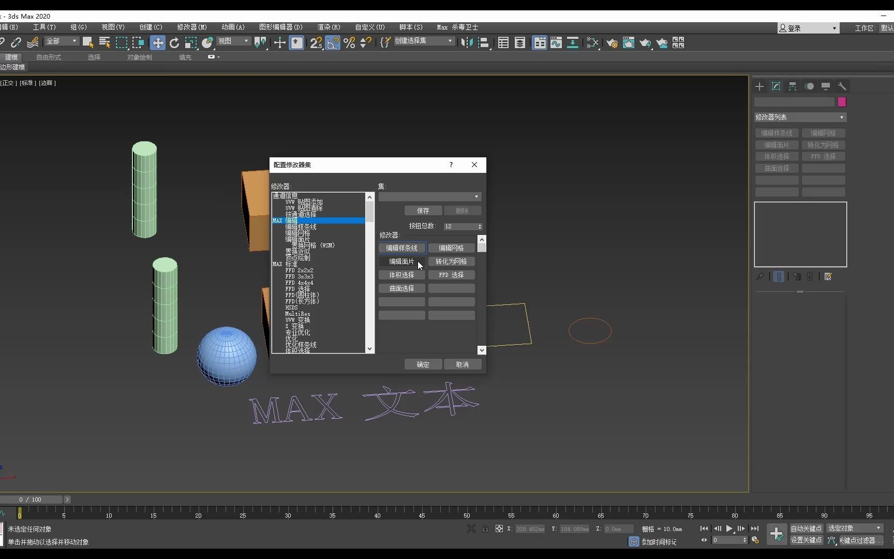Activate the Rotate tool
894x559 pixels.
pyautogui.click(x=174, y=43)
